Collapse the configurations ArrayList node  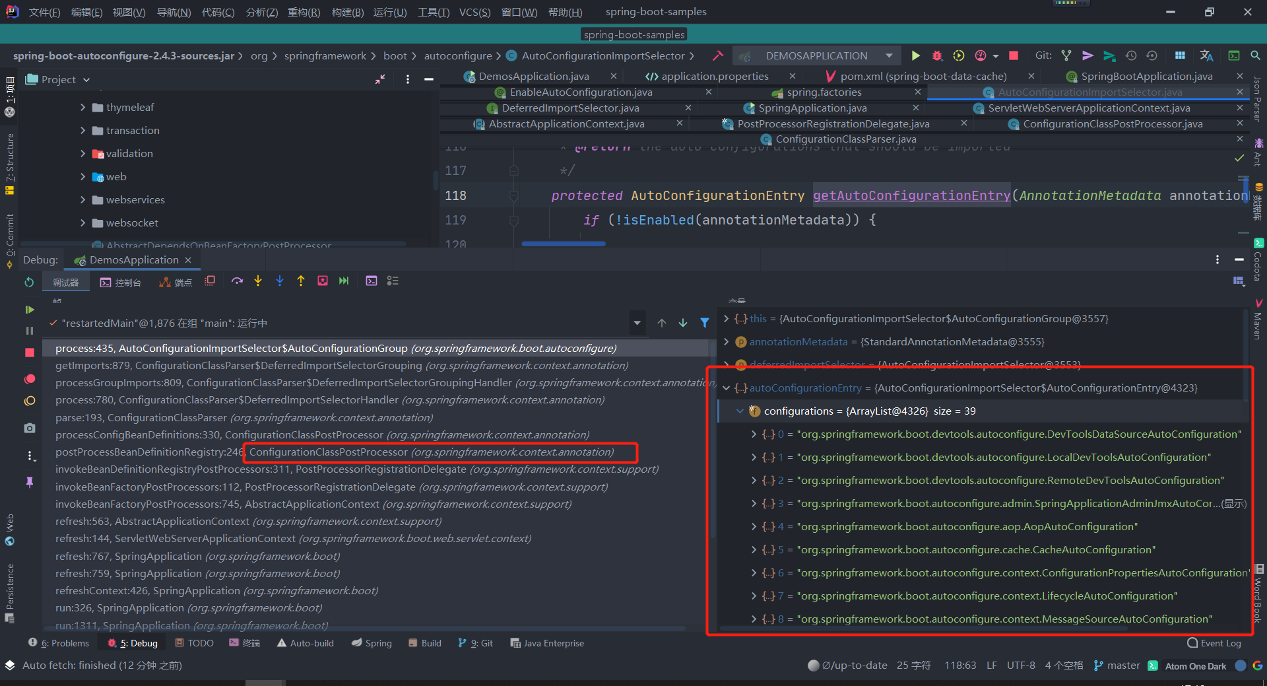(740, 411)
